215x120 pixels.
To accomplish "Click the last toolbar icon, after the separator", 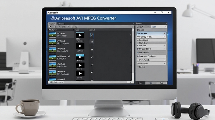I will [76, 27].
